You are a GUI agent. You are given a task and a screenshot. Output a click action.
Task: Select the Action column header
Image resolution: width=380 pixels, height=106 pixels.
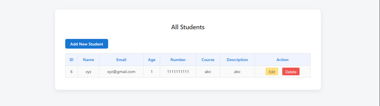(283, 60)
